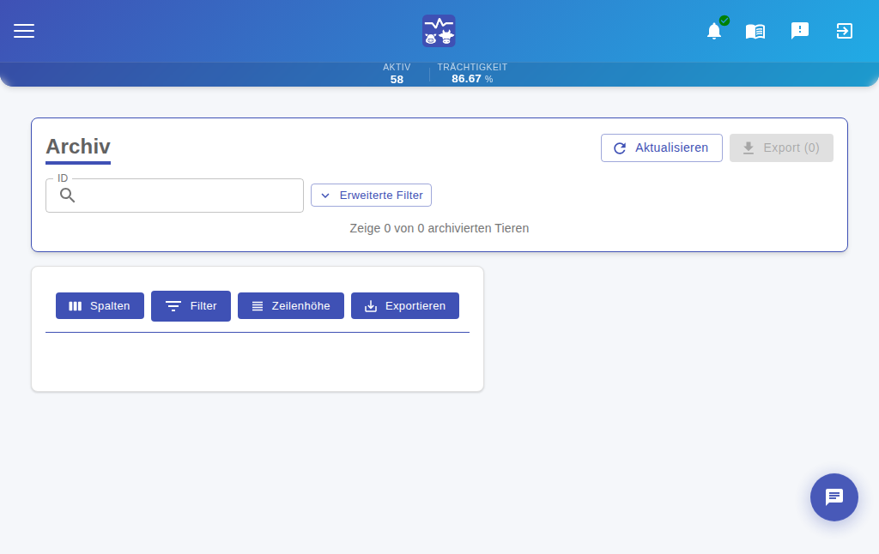
Task: Click the Archiv page heading
Action: pyautogui.click(x=78, y=147)
